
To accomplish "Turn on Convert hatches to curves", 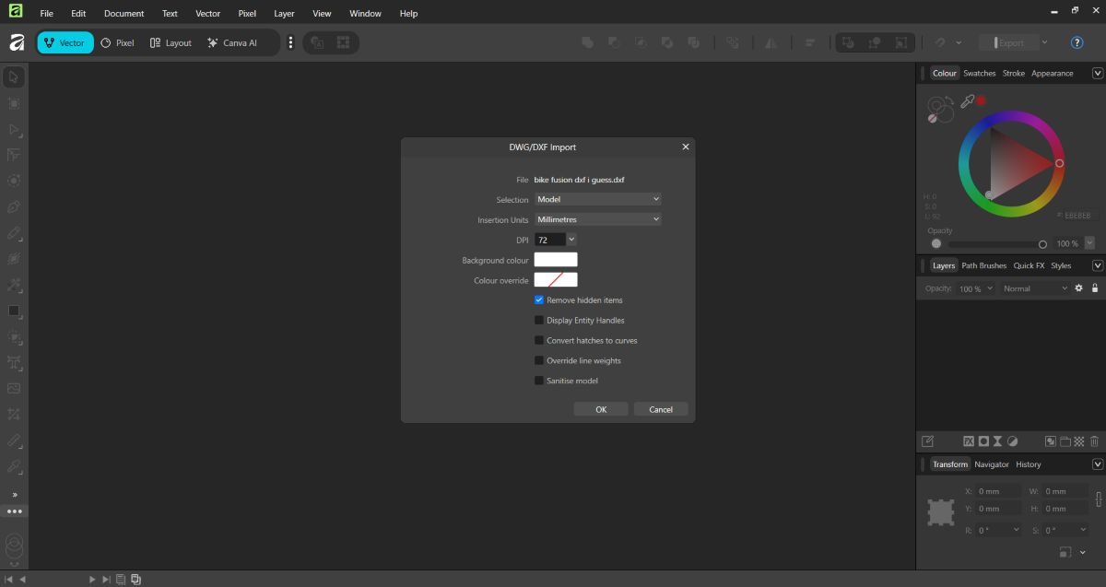I will (x=538, y=340).
